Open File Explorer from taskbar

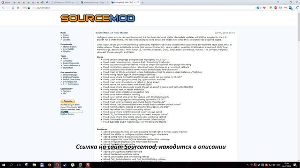(34, 165)
